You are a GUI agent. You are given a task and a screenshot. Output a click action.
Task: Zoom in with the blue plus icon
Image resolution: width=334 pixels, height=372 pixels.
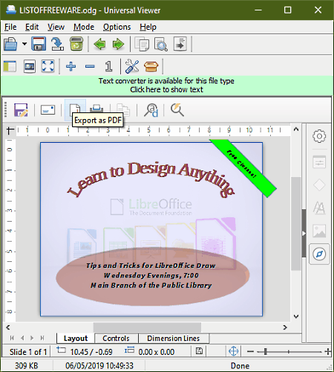[x=71, y=66]
